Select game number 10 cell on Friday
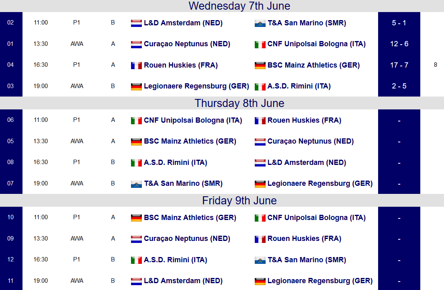This screenshot has width=444, height=290. [11, 217]
